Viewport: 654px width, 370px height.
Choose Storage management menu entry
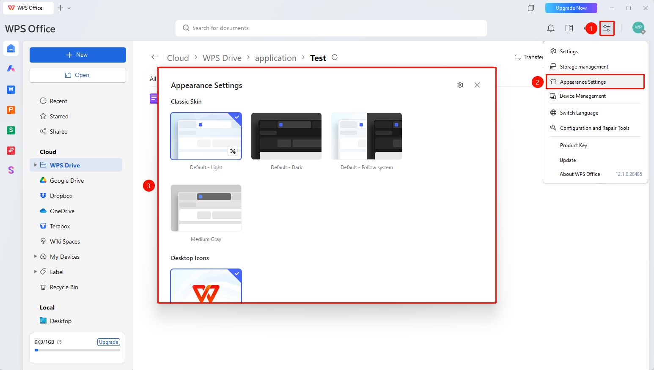(595, 67)
